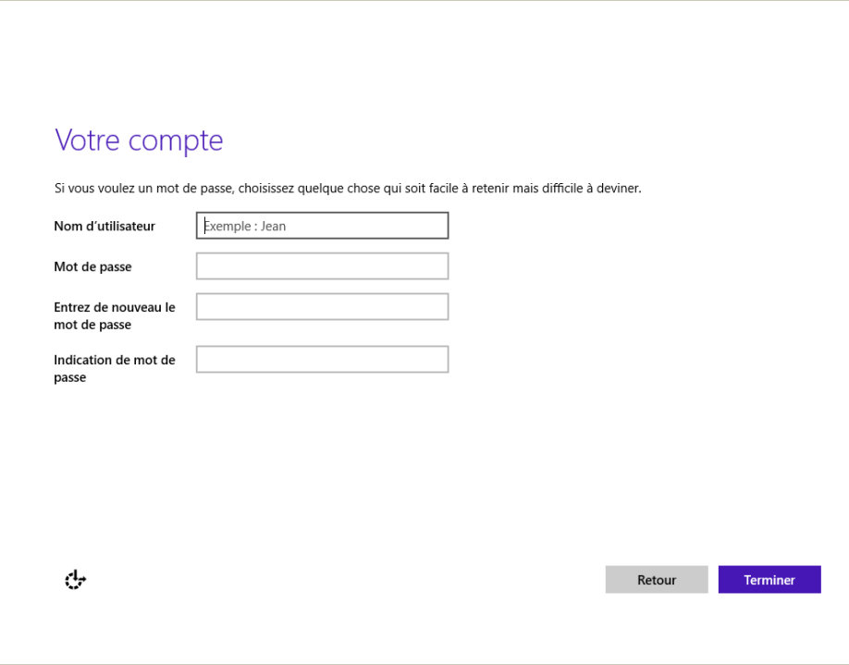This screenshot has height=665, width=849.
Task: Place cursor in the re-enter password box
Action: [322, 307]
